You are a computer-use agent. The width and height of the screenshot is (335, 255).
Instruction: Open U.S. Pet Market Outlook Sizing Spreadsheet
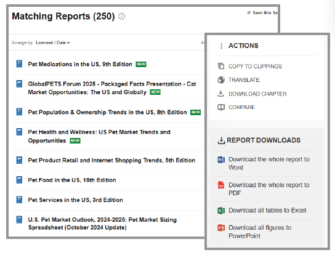pyautogui.click(x=102, y=224)
